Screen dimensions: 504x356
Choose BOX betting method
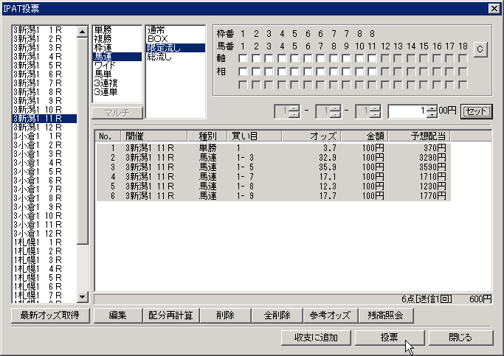point(159,39)
